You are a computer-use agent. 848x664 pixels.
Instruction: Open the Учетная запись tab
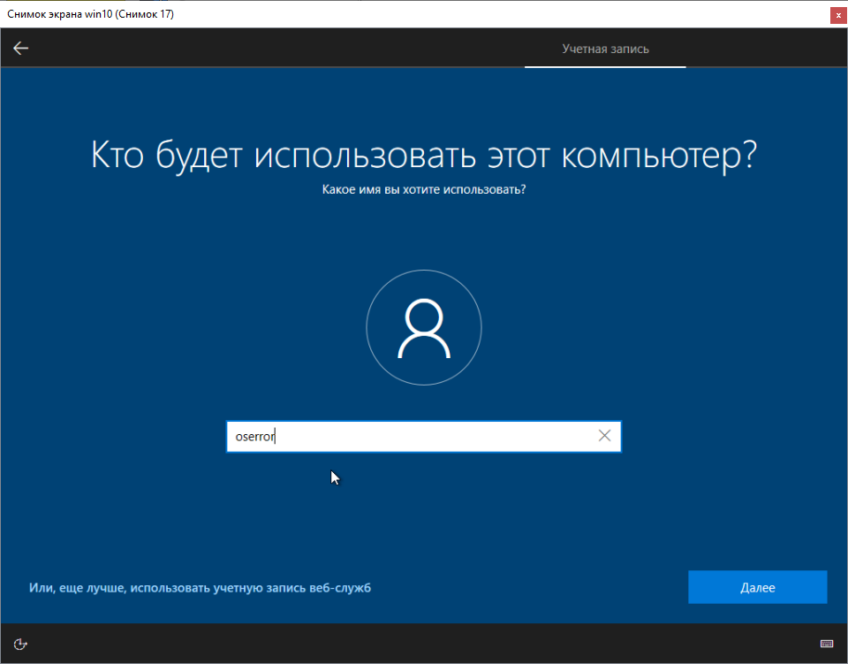pyautogui.click(x=605, y=49)
